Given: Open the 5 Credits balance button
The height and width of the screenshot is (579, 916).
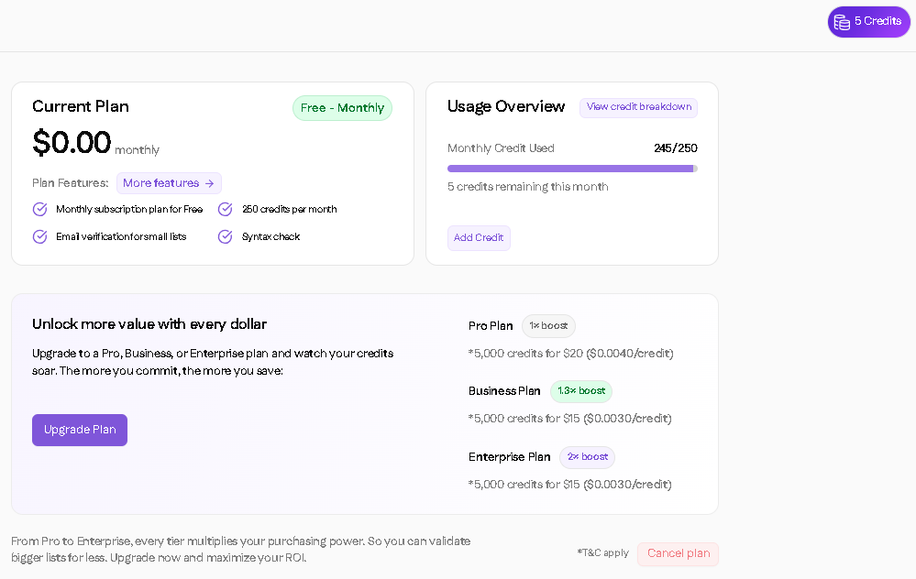Looking at the screenshot, I should pyautogui.click(x=868, y=22).
